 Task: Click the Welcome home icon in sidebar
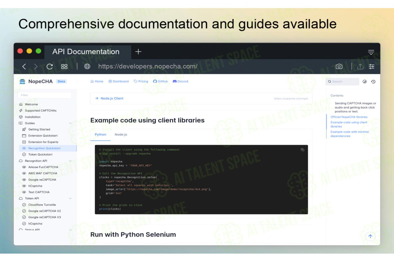pyautogui.click(x=21, y=104)
